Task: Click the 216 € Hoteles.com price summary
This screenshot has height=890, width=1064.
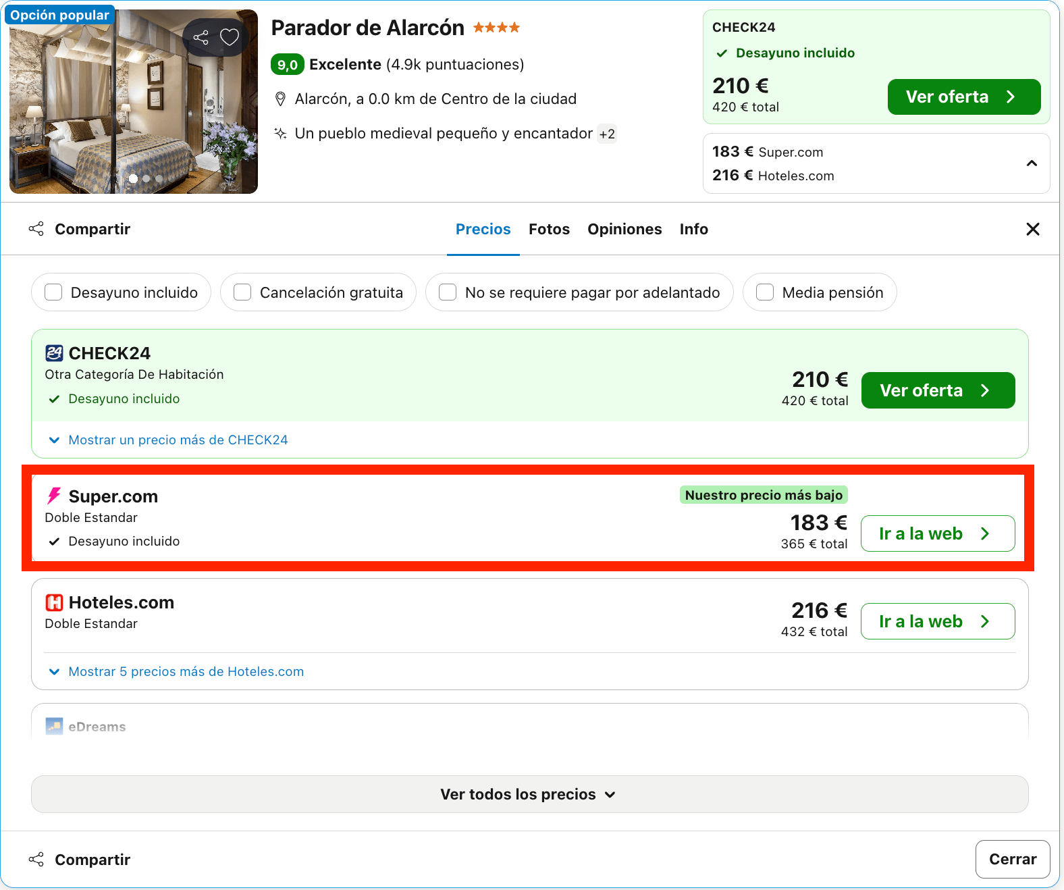Action: point(773,176)
